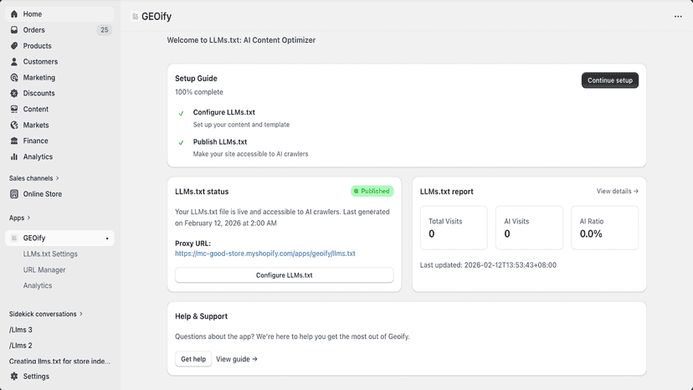Follow the View guide link
Viewport: 693px width, 390px height.
pos(237,359)
